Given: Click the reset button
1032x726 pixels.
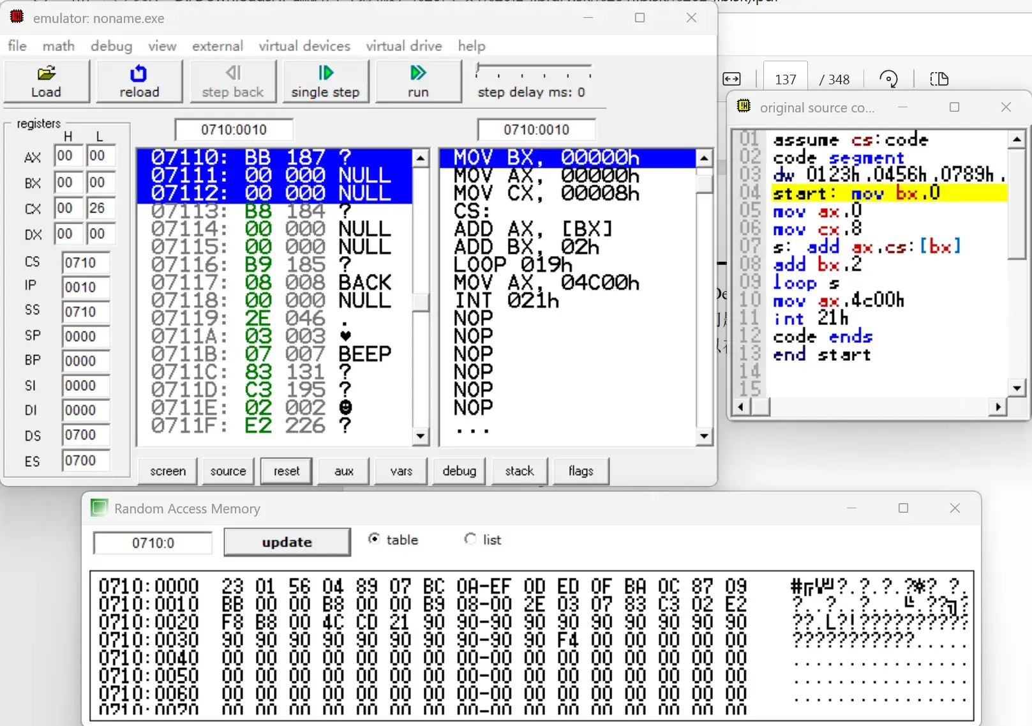Looking at the screenshot, I should (287, 471).
